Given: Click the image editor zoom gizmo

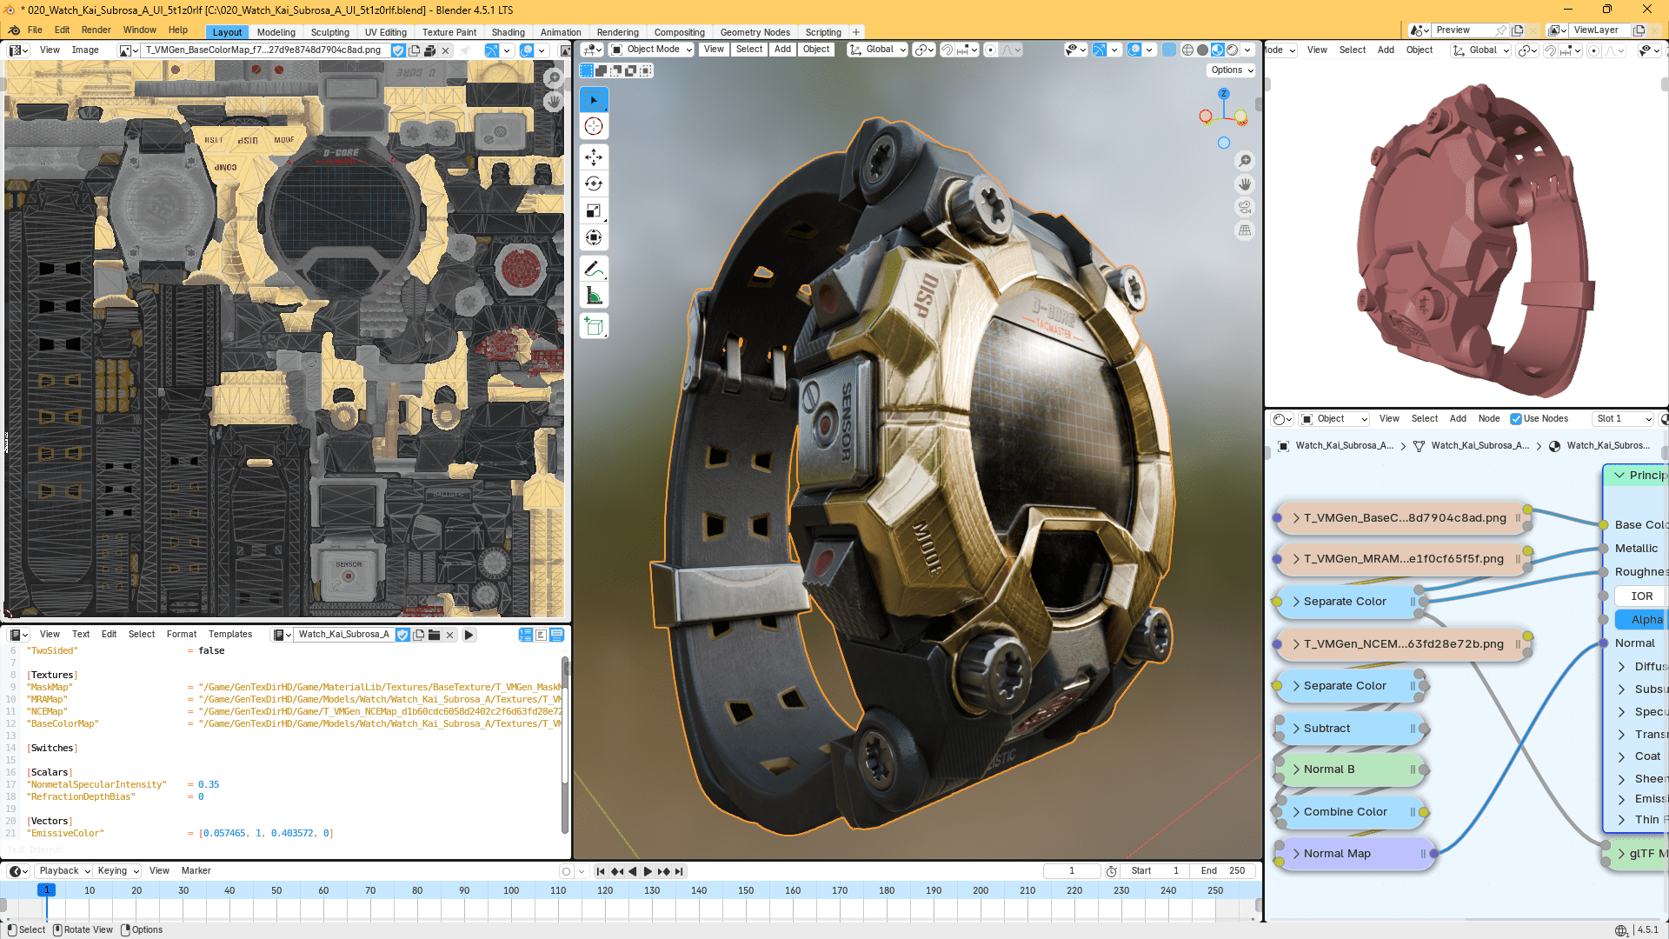Looking at the screenshot, I should 554,78.
